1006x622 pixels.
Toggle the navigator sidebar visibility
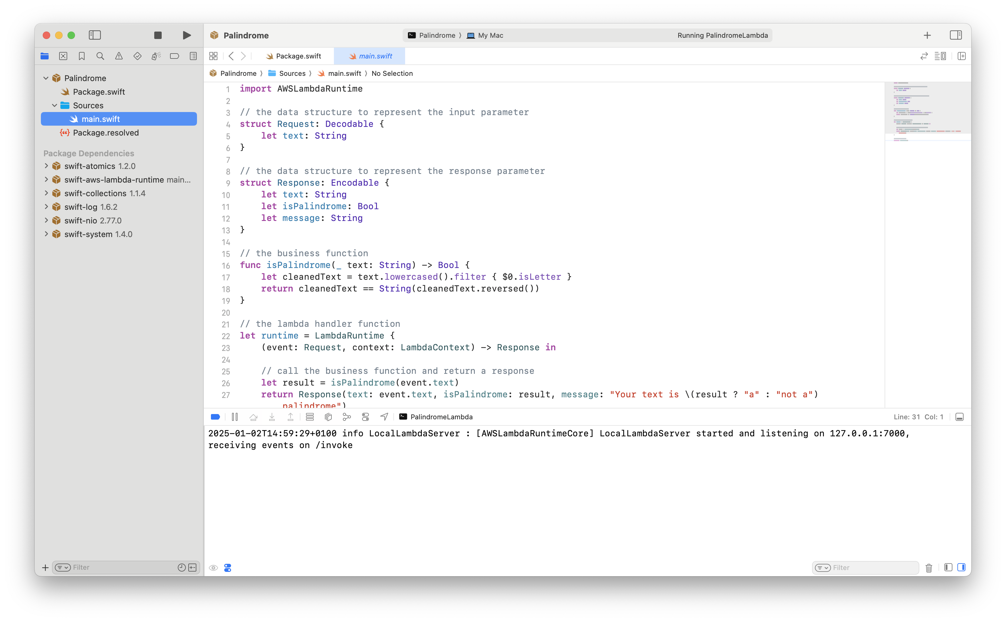click(x=95, y=35)
